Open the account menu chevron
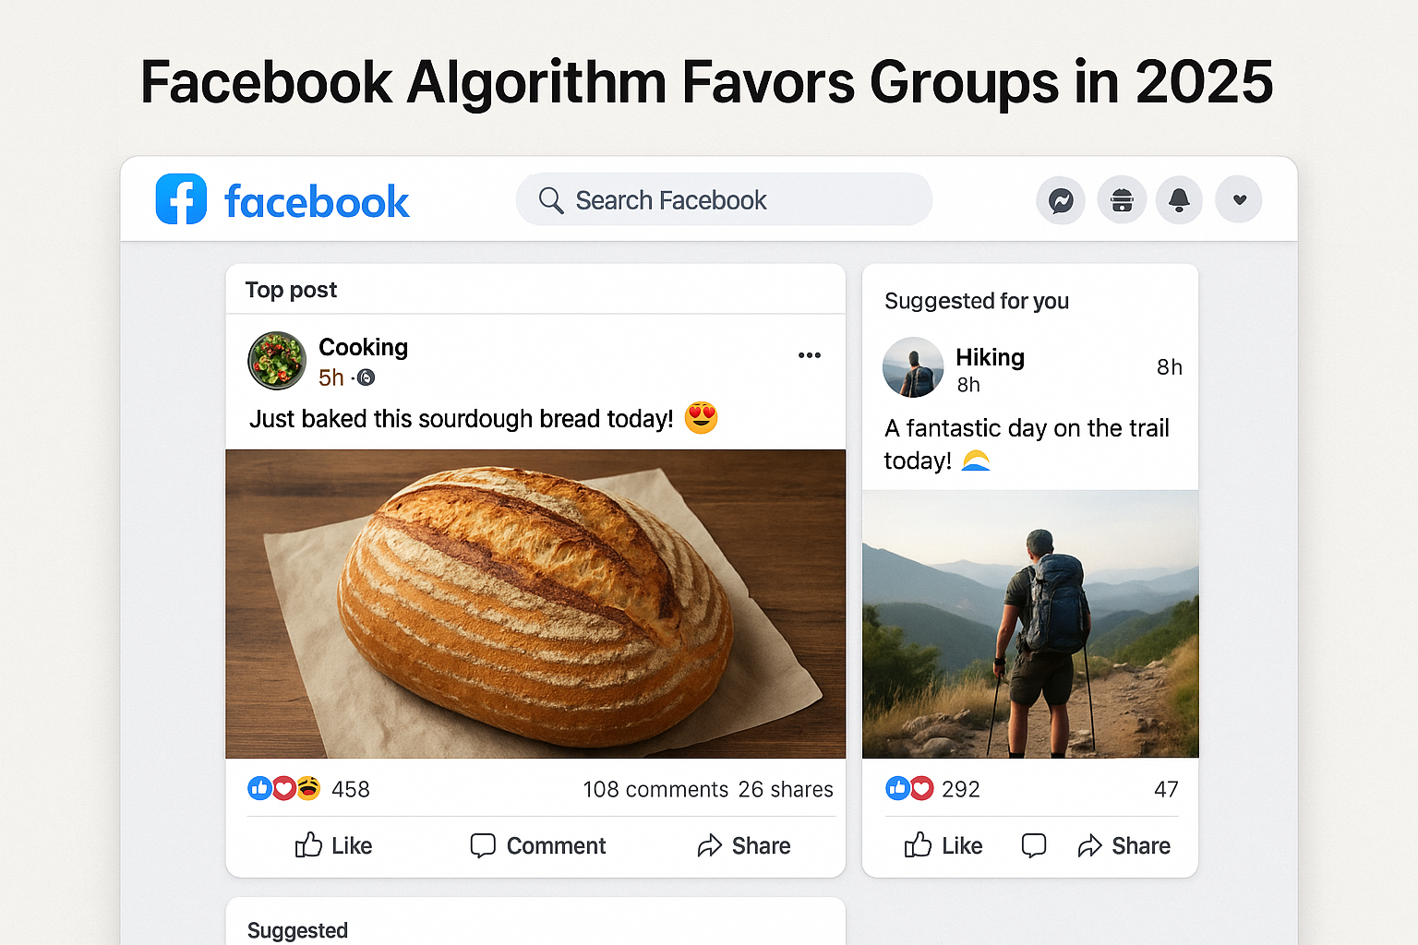 (x=1238, y=199)
